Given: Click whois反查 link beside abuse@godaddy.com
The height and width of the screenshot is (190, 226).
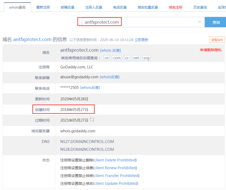Looking at the screenshot, I should tap(110, 77).
